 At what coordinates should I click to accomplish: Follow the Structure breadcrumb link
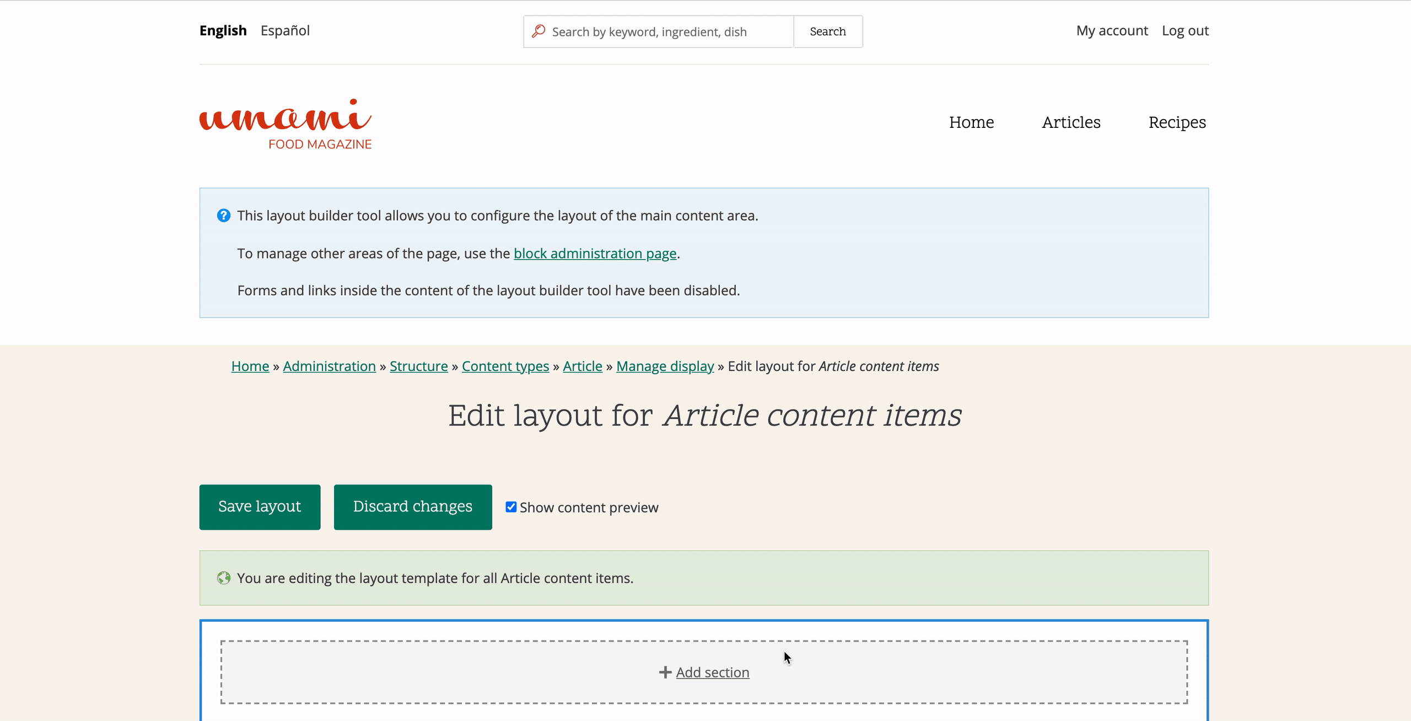pos(418,366)
